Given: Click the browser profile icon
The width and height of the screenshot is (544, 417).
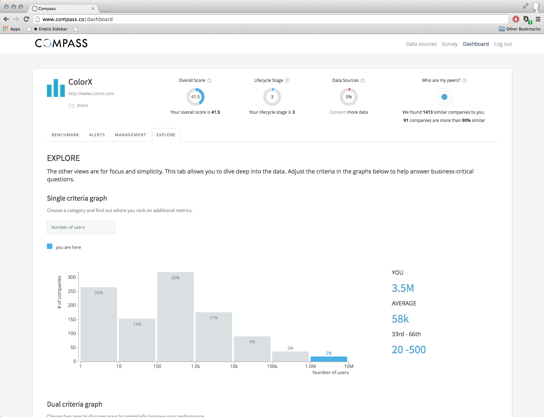Looking at the screenshot, I should pyautogui.click(x=536, y=6).
